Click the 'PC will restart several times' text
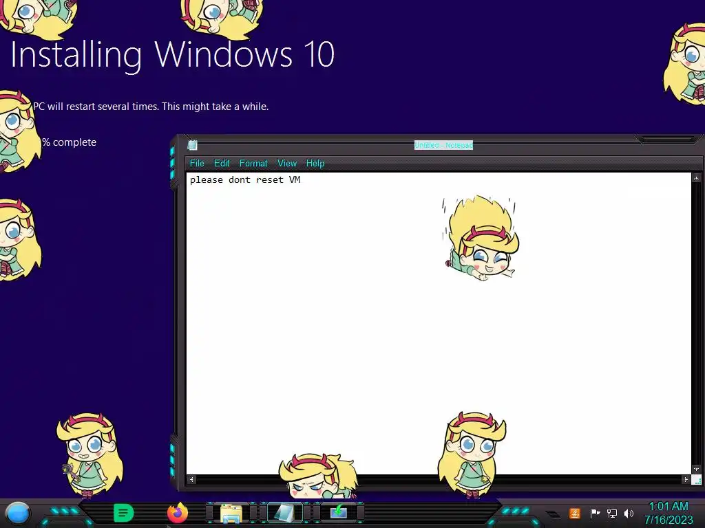This screenshot has width=705, height=528. tap(151, 107)
